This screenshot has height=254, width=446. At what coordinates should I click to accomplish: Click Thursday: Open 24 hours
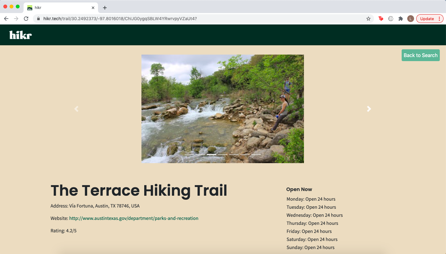(x=312, y=223)
